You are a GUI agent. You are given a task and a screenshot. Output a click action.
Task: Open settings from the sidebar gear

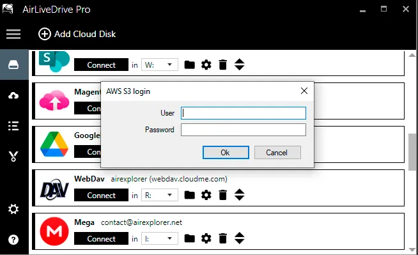(x=13, y=209)
